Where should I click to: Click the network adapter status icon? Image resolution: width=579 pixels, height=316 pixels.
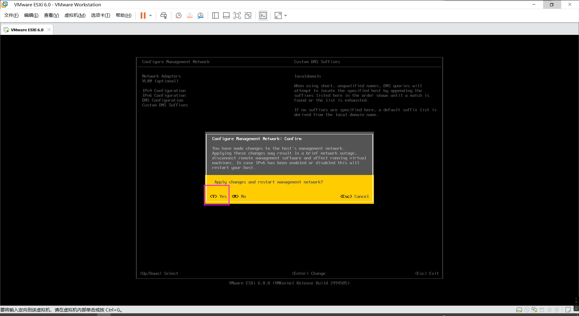pyautogui.click(x=534, y=310)
